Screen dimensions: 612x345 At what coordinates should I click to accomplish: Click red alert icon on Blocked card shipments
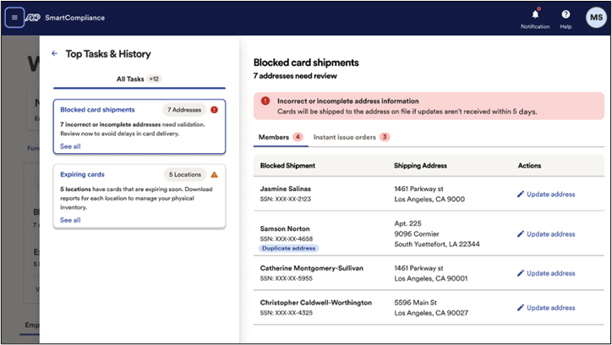click(x=214, y=110)
